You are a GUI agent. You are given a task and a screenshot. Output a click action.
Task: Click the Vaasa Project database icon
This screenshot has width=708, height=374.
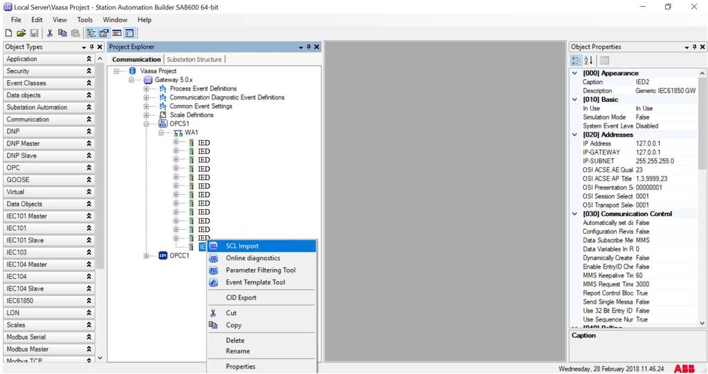click(132, 71)
